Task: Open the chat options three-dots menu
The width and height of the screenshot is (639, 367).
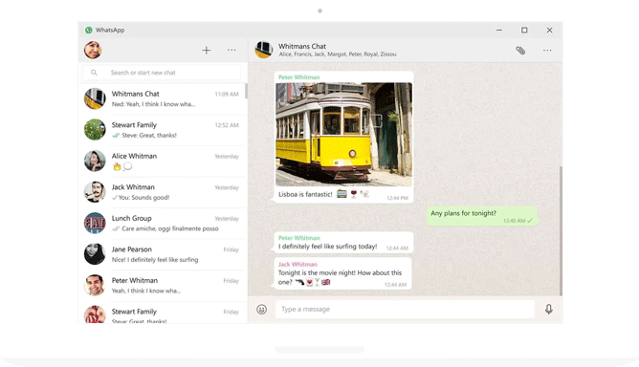Action: click(547, 50)
